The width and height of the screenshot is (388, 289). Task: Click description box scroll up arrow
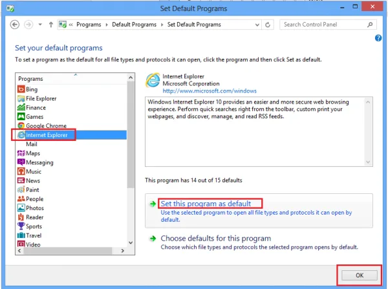[x=368, y=102]
